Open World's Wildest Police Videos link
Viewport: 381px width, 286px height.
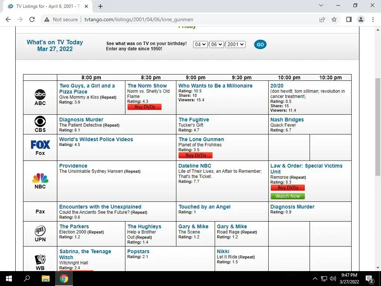96,139
